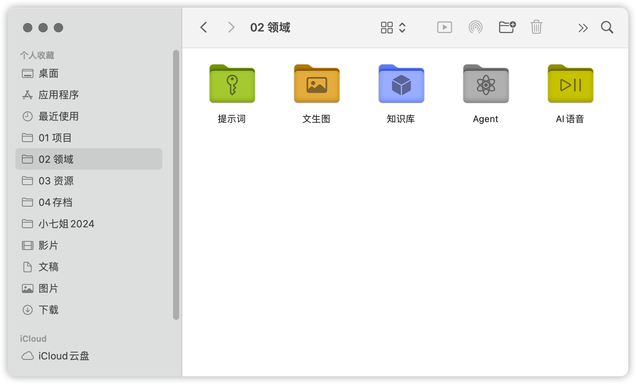This screenshot has height=384, width=636.
Task: Go forward using the right arrow
Action: [x=231, y=27]
